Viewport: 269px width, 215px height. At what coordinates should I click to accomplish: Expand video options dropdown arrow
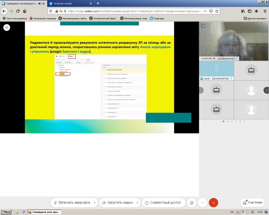(x=137, y=203)
